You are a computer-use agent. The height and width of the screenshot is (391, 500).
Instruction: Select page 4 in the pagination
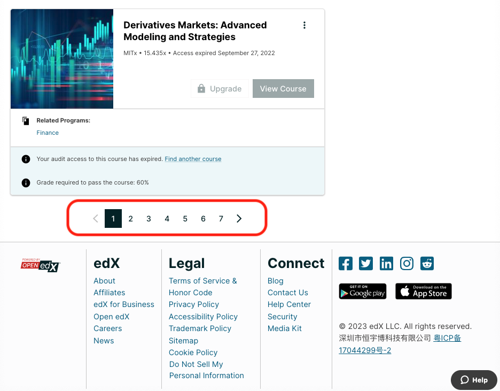[167, 218]
